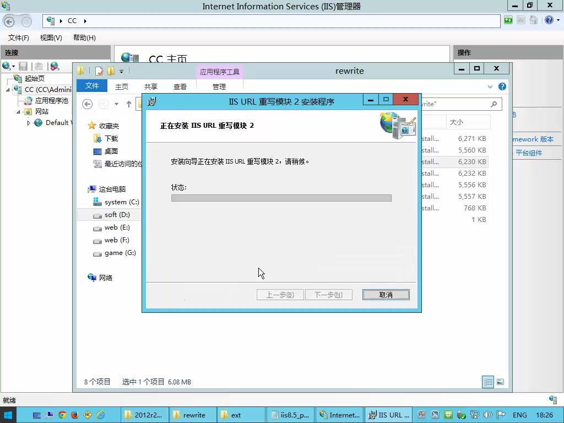Open Internet Explorer from the taskbar
The image size is (564, 423).
click(x=100, y=415)
